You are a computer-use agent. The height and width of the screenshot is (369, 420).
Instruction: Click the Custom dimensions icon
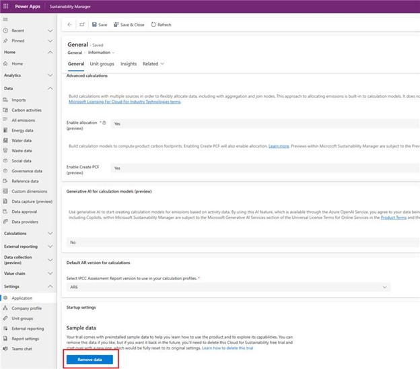pos(5,191)
